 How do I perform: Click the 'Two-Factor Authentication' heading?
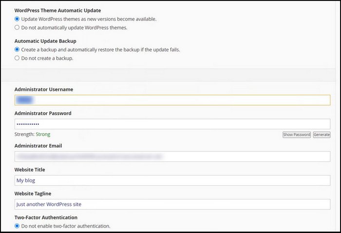(x=46, y=217)
